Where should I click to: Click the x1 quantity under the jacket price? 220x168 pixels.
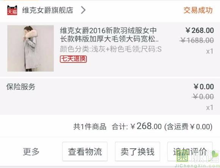[210, 51]
